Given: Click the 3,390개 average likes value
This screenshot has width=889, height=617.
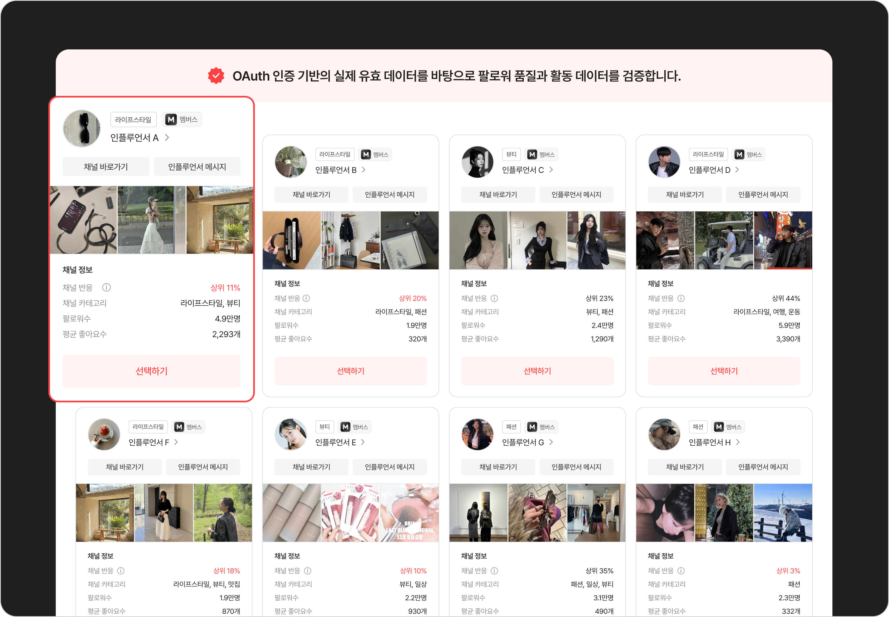Looking at the screenshot, I should (788, 339).
